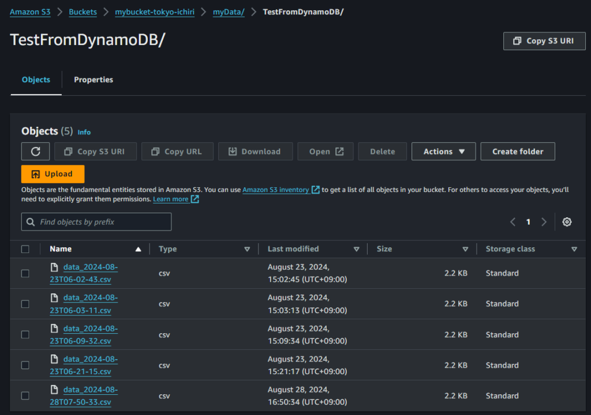Open file data_2024-08-23T06-21-15.csv link
The width and height of the screenshot is (591, 415).
[x=84, y=365]
